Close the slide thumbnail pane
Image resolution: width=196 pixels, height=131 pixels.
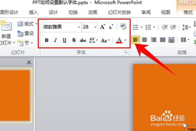click(x=29, y=62)
